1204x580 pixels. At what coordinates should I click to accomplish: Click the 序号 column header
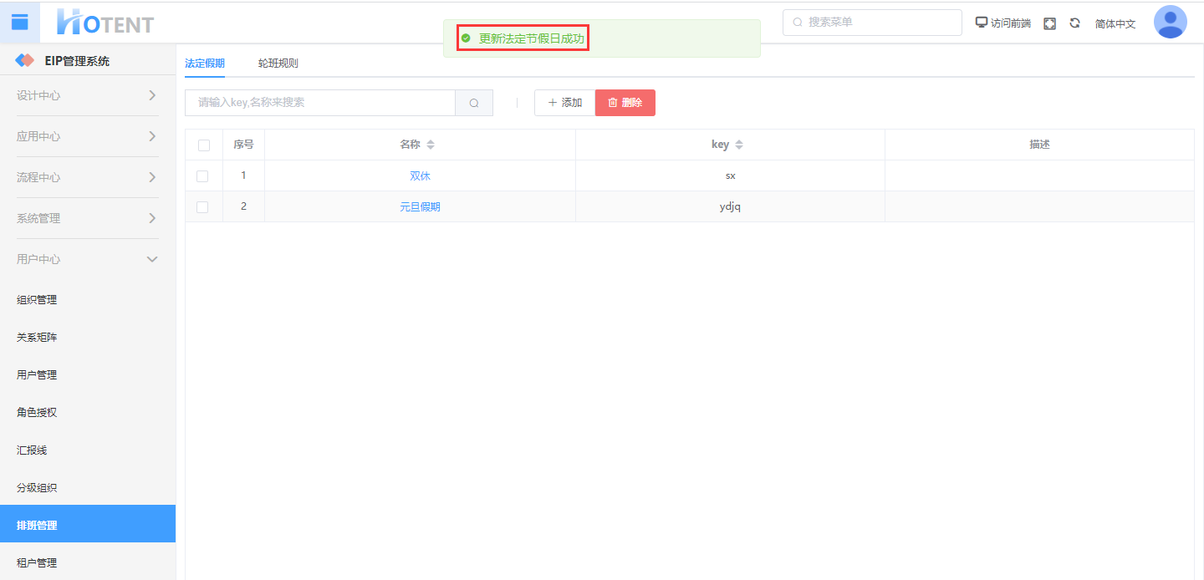[243, 145]
